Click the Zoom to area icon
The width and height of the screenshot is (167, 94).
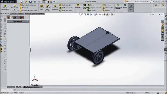[82, 14]
